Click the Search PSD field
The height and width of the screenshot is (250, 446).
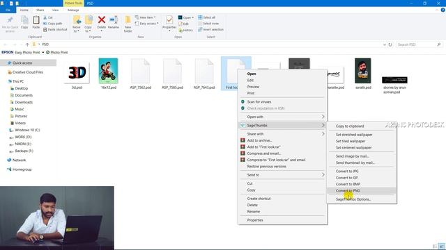[x=420, y=44]
